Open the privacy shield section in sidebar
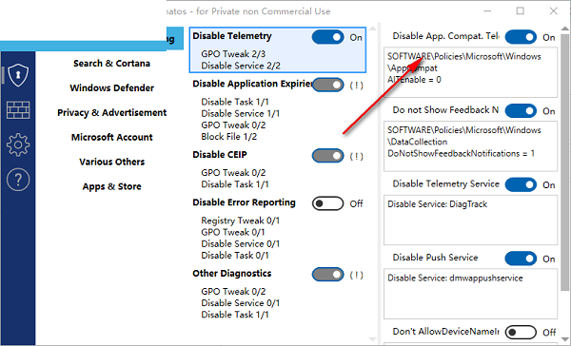The height and width of the screenshot is (346, 571). (18, 75)
